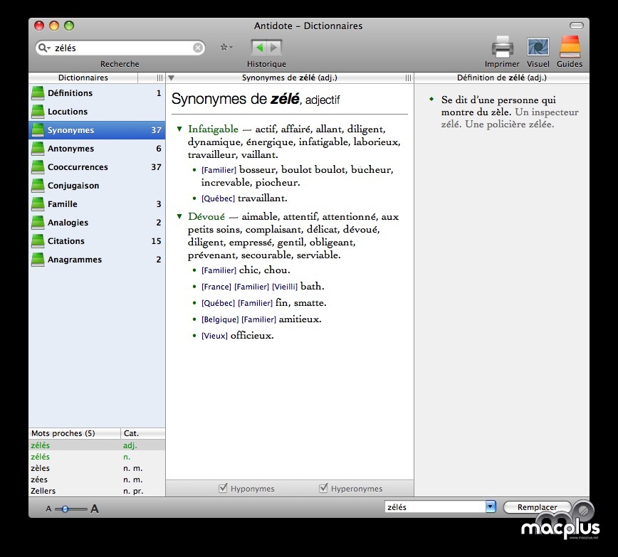
Task: Click the Anagrammes dictionary book icon
Action: point(38,260)
